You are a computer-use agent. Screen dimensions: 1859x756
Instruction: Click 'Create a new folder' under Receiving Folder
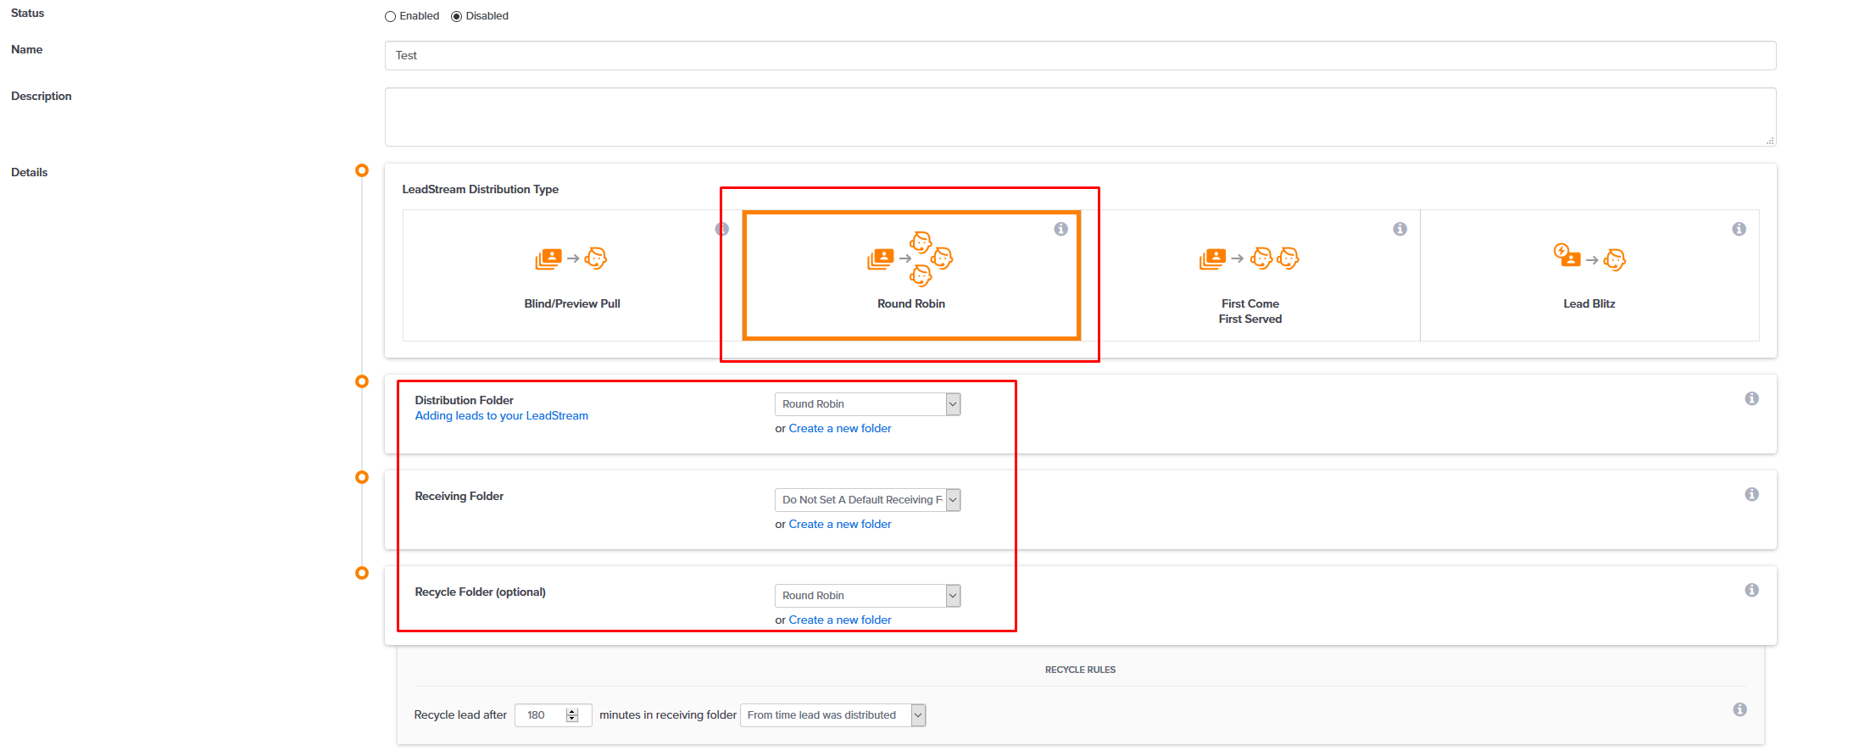pyautogui.click(x=839, y=525)
